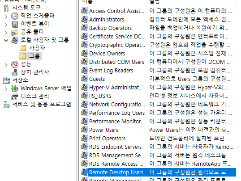The width and height of the screenshot is (241, 181).
Task: Click the description mentioning RemoteApp
Action: click(190, 164)
